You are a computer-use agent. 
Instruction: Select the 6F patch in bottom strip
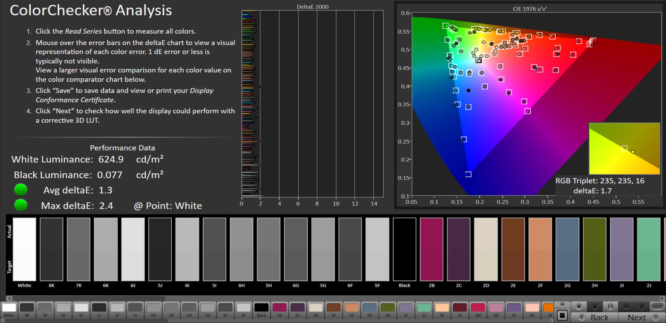point(225,310)
